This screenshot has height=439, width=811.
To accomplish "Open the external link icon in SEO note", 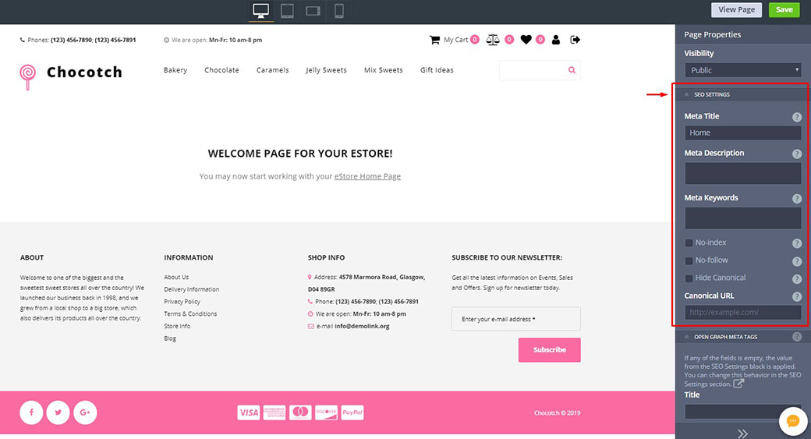I will pyautogui.click(x=738, y=383).
